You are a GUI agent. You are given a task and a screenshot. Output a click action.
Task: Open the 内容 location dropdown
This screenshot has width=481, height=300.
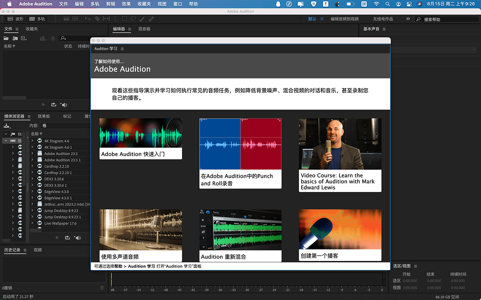[66, 126]
